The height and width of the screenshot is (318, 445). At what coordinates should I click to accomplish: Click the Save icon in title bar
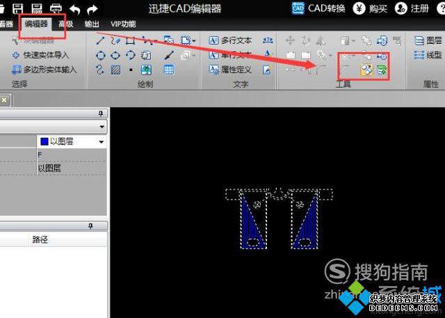pos(18,8)
